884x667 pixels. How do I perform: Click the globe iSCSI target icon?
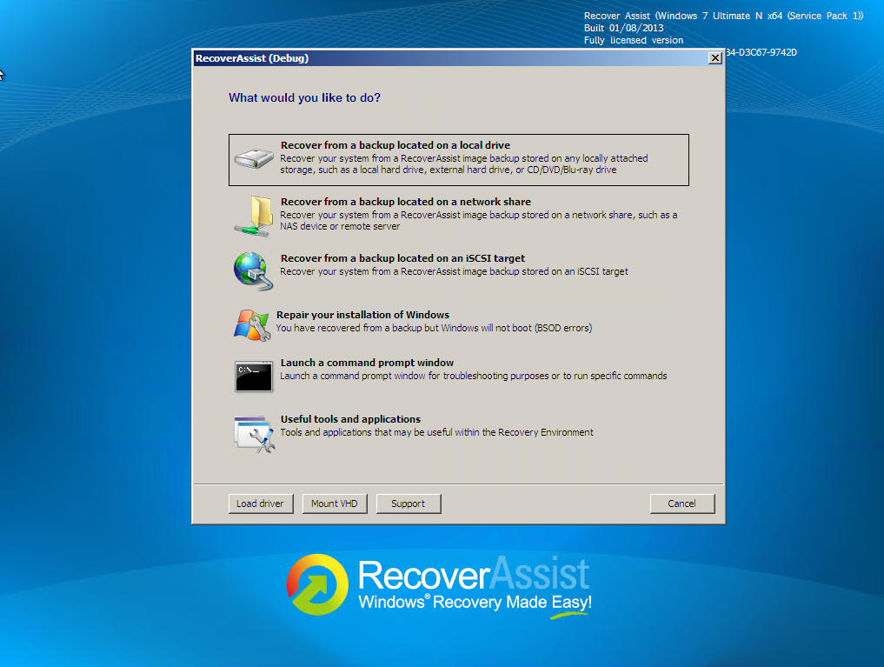click(254, 271)
